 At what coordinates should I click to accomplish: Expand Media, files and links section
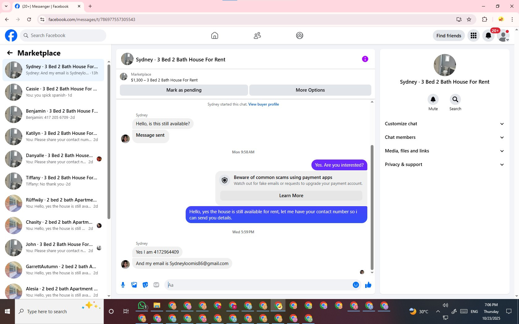tap(445, 151)
